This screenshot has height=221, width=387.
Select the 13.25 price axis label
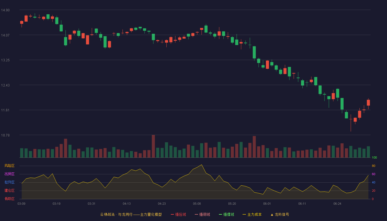tap(5, 60)
